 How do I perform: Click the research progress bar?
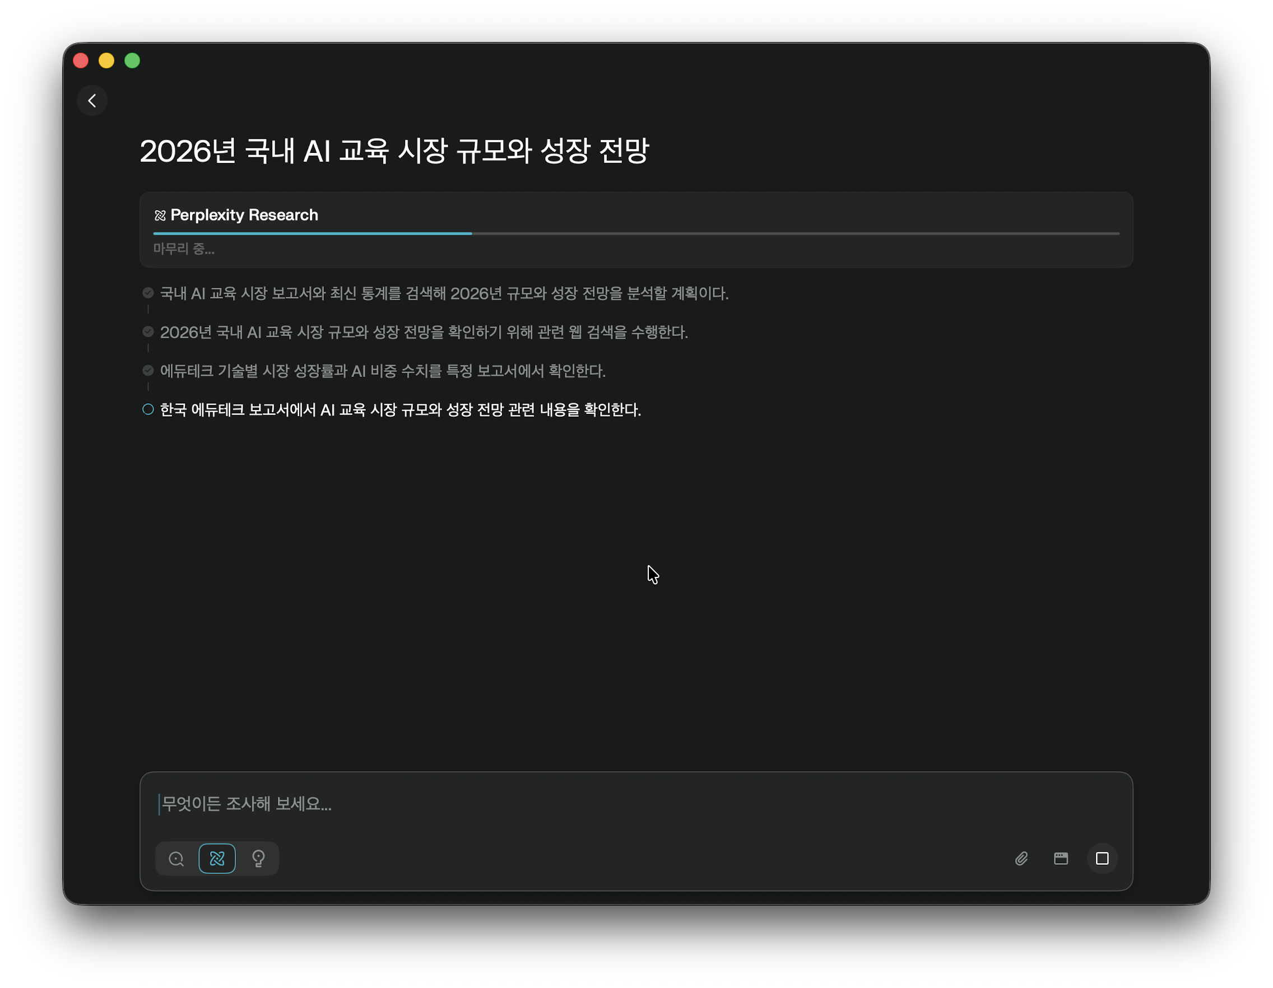635,234
